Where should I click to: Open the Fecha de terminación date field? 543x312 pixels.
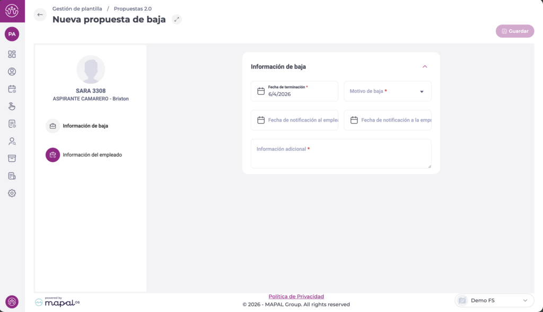(294, 91)
